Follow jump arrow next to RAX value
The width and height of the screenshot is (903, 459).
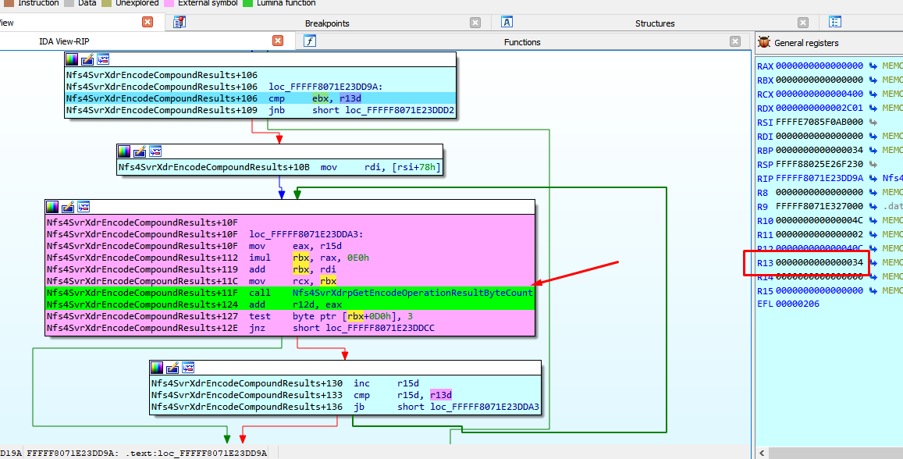[x=873, y=66]
